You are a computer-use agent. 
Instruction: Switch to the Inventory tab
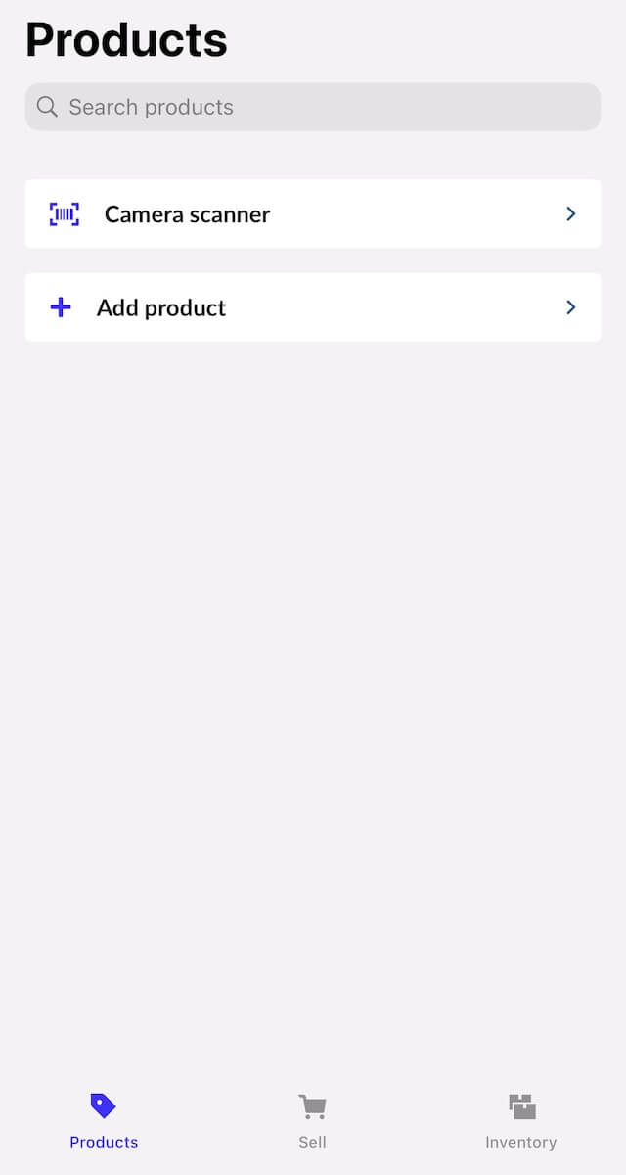pyautogui.click(x=521, y=1118)
